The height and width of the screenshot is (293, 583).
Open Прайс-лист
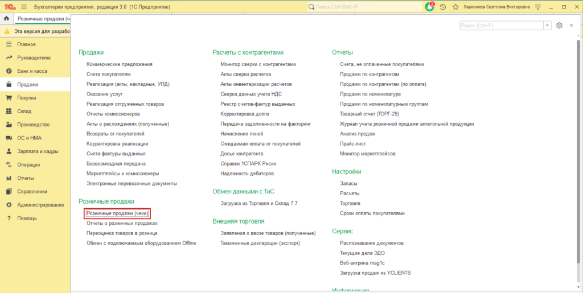(x=352, y=143)
